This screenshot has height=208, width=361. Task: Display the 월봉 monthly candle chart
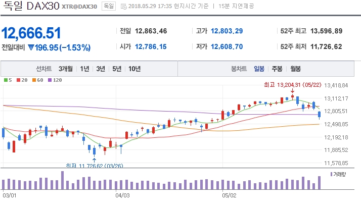[x=295, y=69]
